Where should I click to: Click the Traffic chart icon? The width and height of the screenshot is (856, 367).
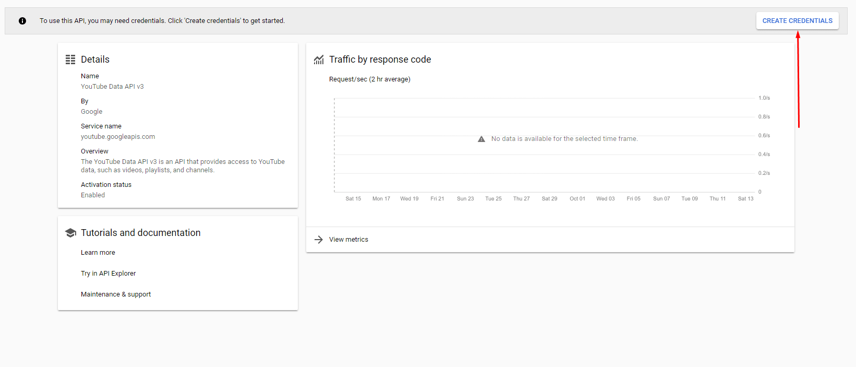pos(319,60)
